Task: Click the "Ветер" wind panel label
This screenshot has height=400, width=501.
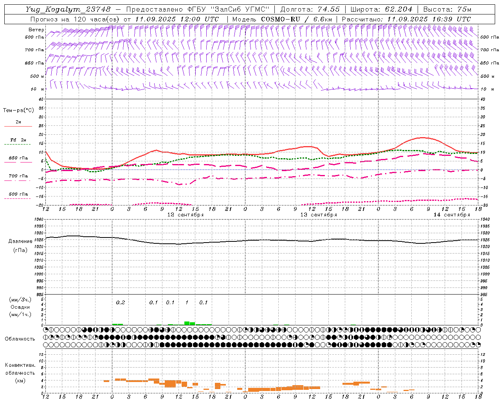Action: pyautogui.click(x=36, y=30)
